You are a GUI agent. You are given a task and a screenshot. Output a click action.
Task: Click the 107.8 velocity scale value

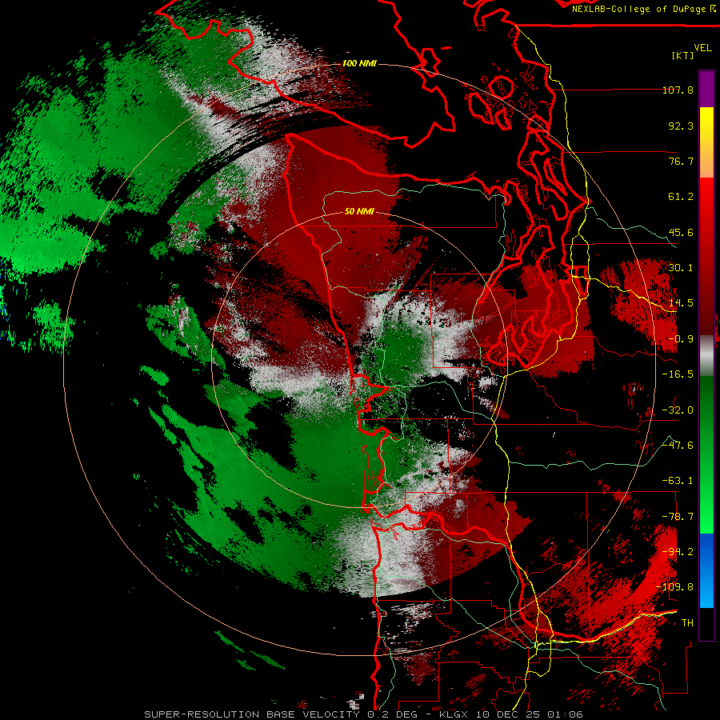678,90
